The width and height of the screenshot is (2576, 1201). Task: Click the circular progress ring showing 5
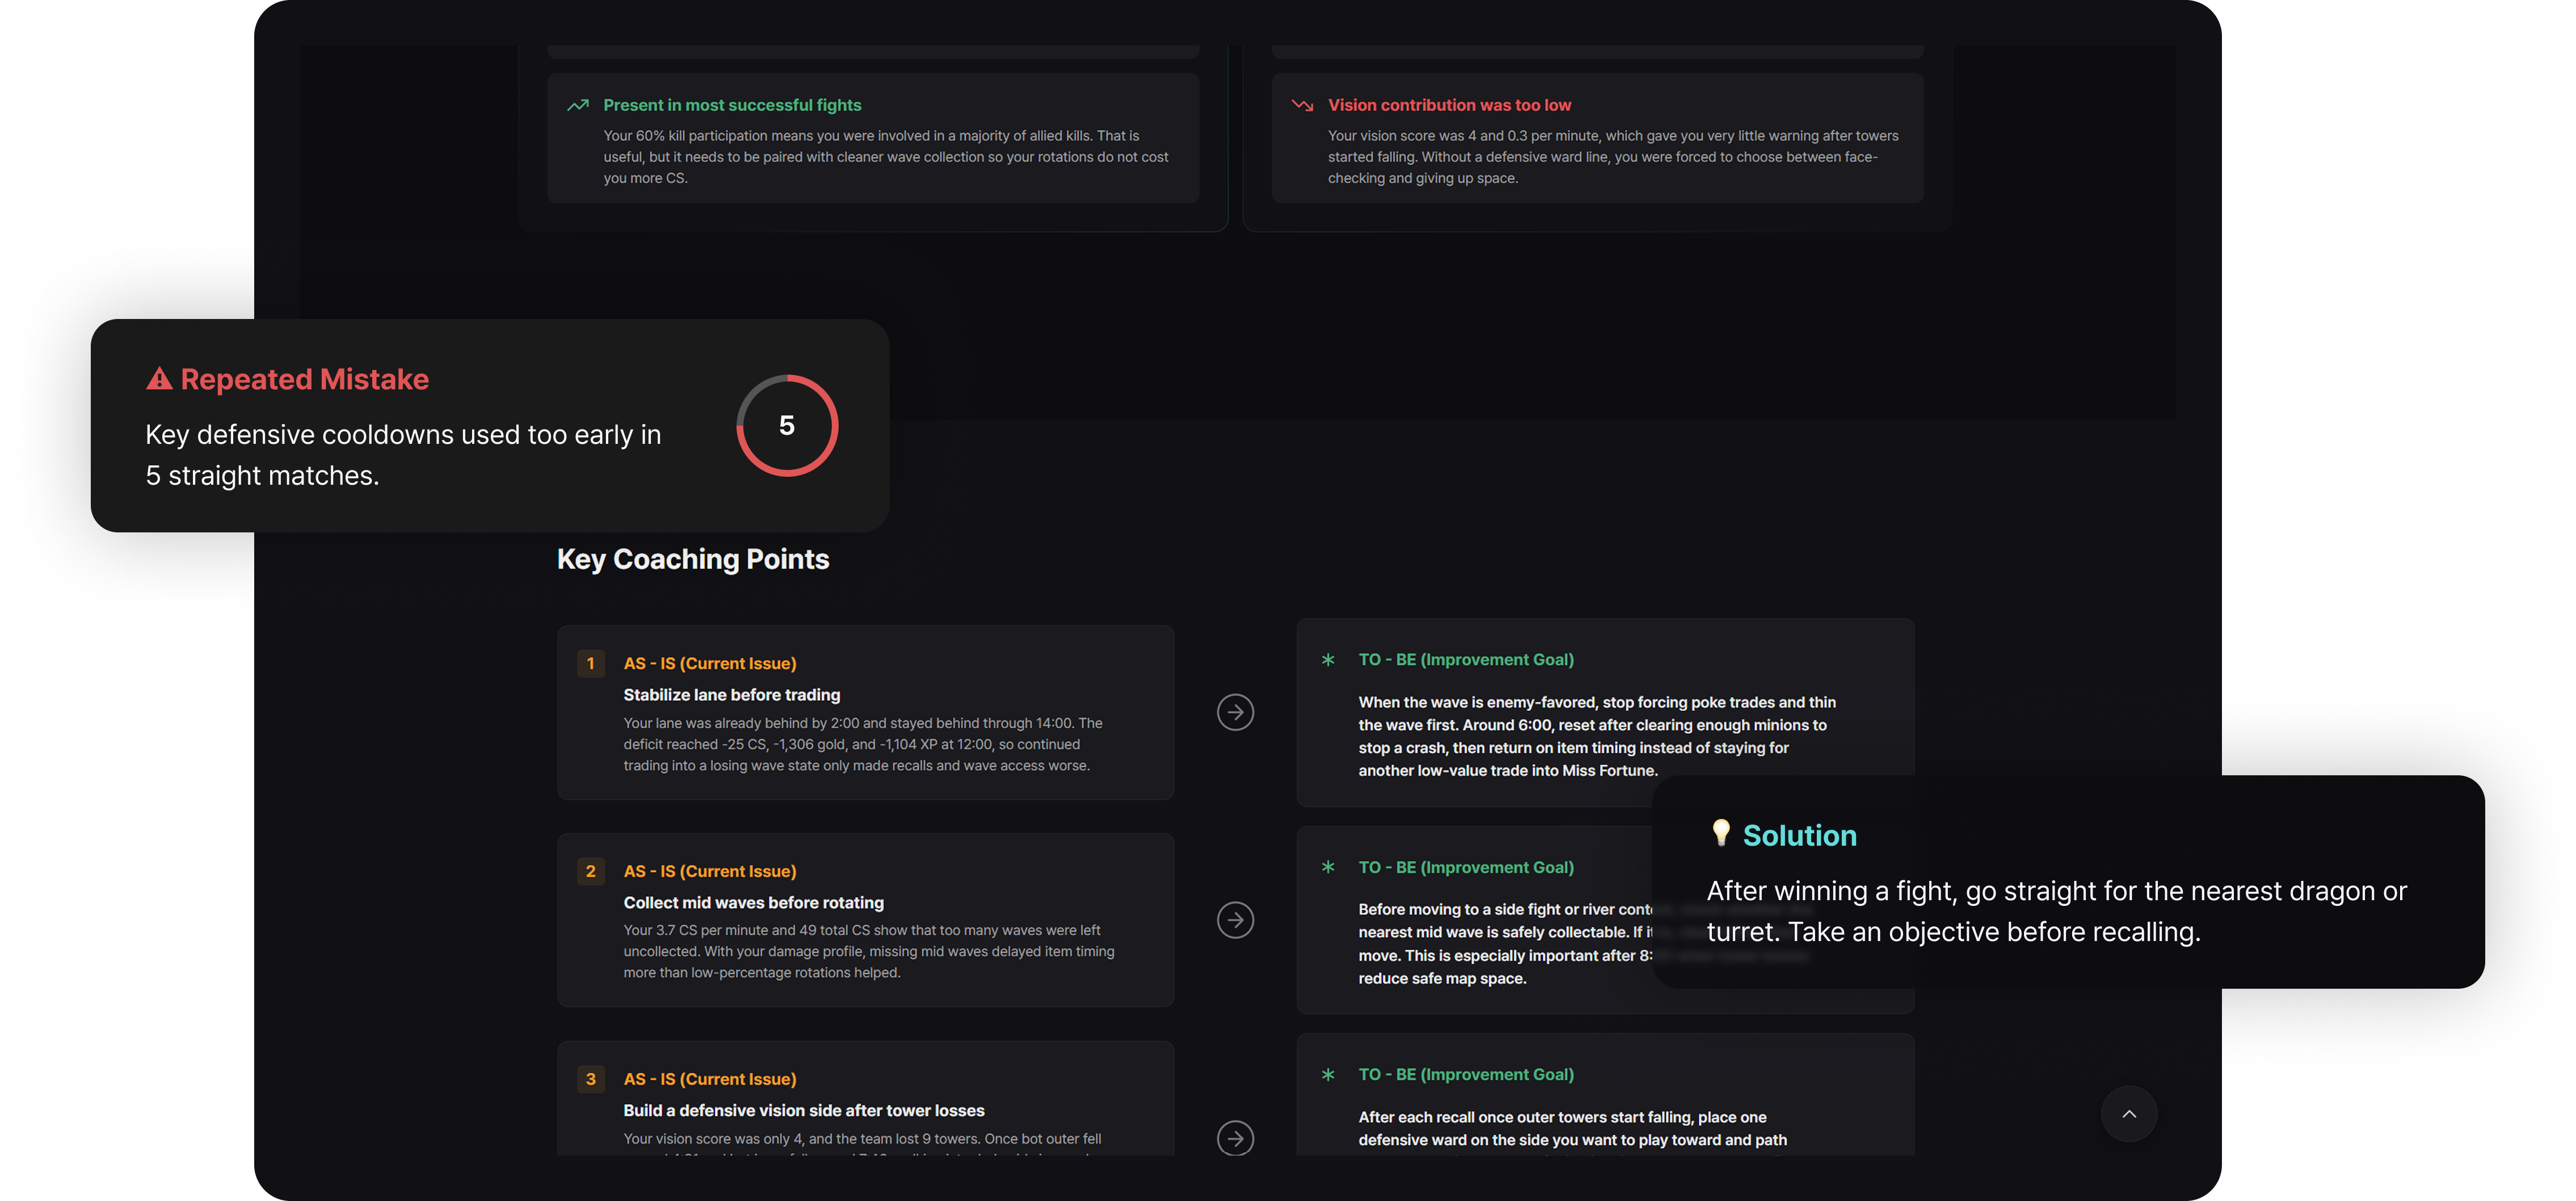[787, 426]
